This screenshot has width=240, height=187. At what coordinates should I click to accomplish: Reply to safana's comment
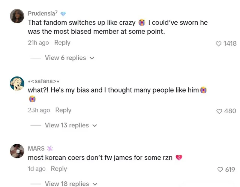[x=63, y=110]
